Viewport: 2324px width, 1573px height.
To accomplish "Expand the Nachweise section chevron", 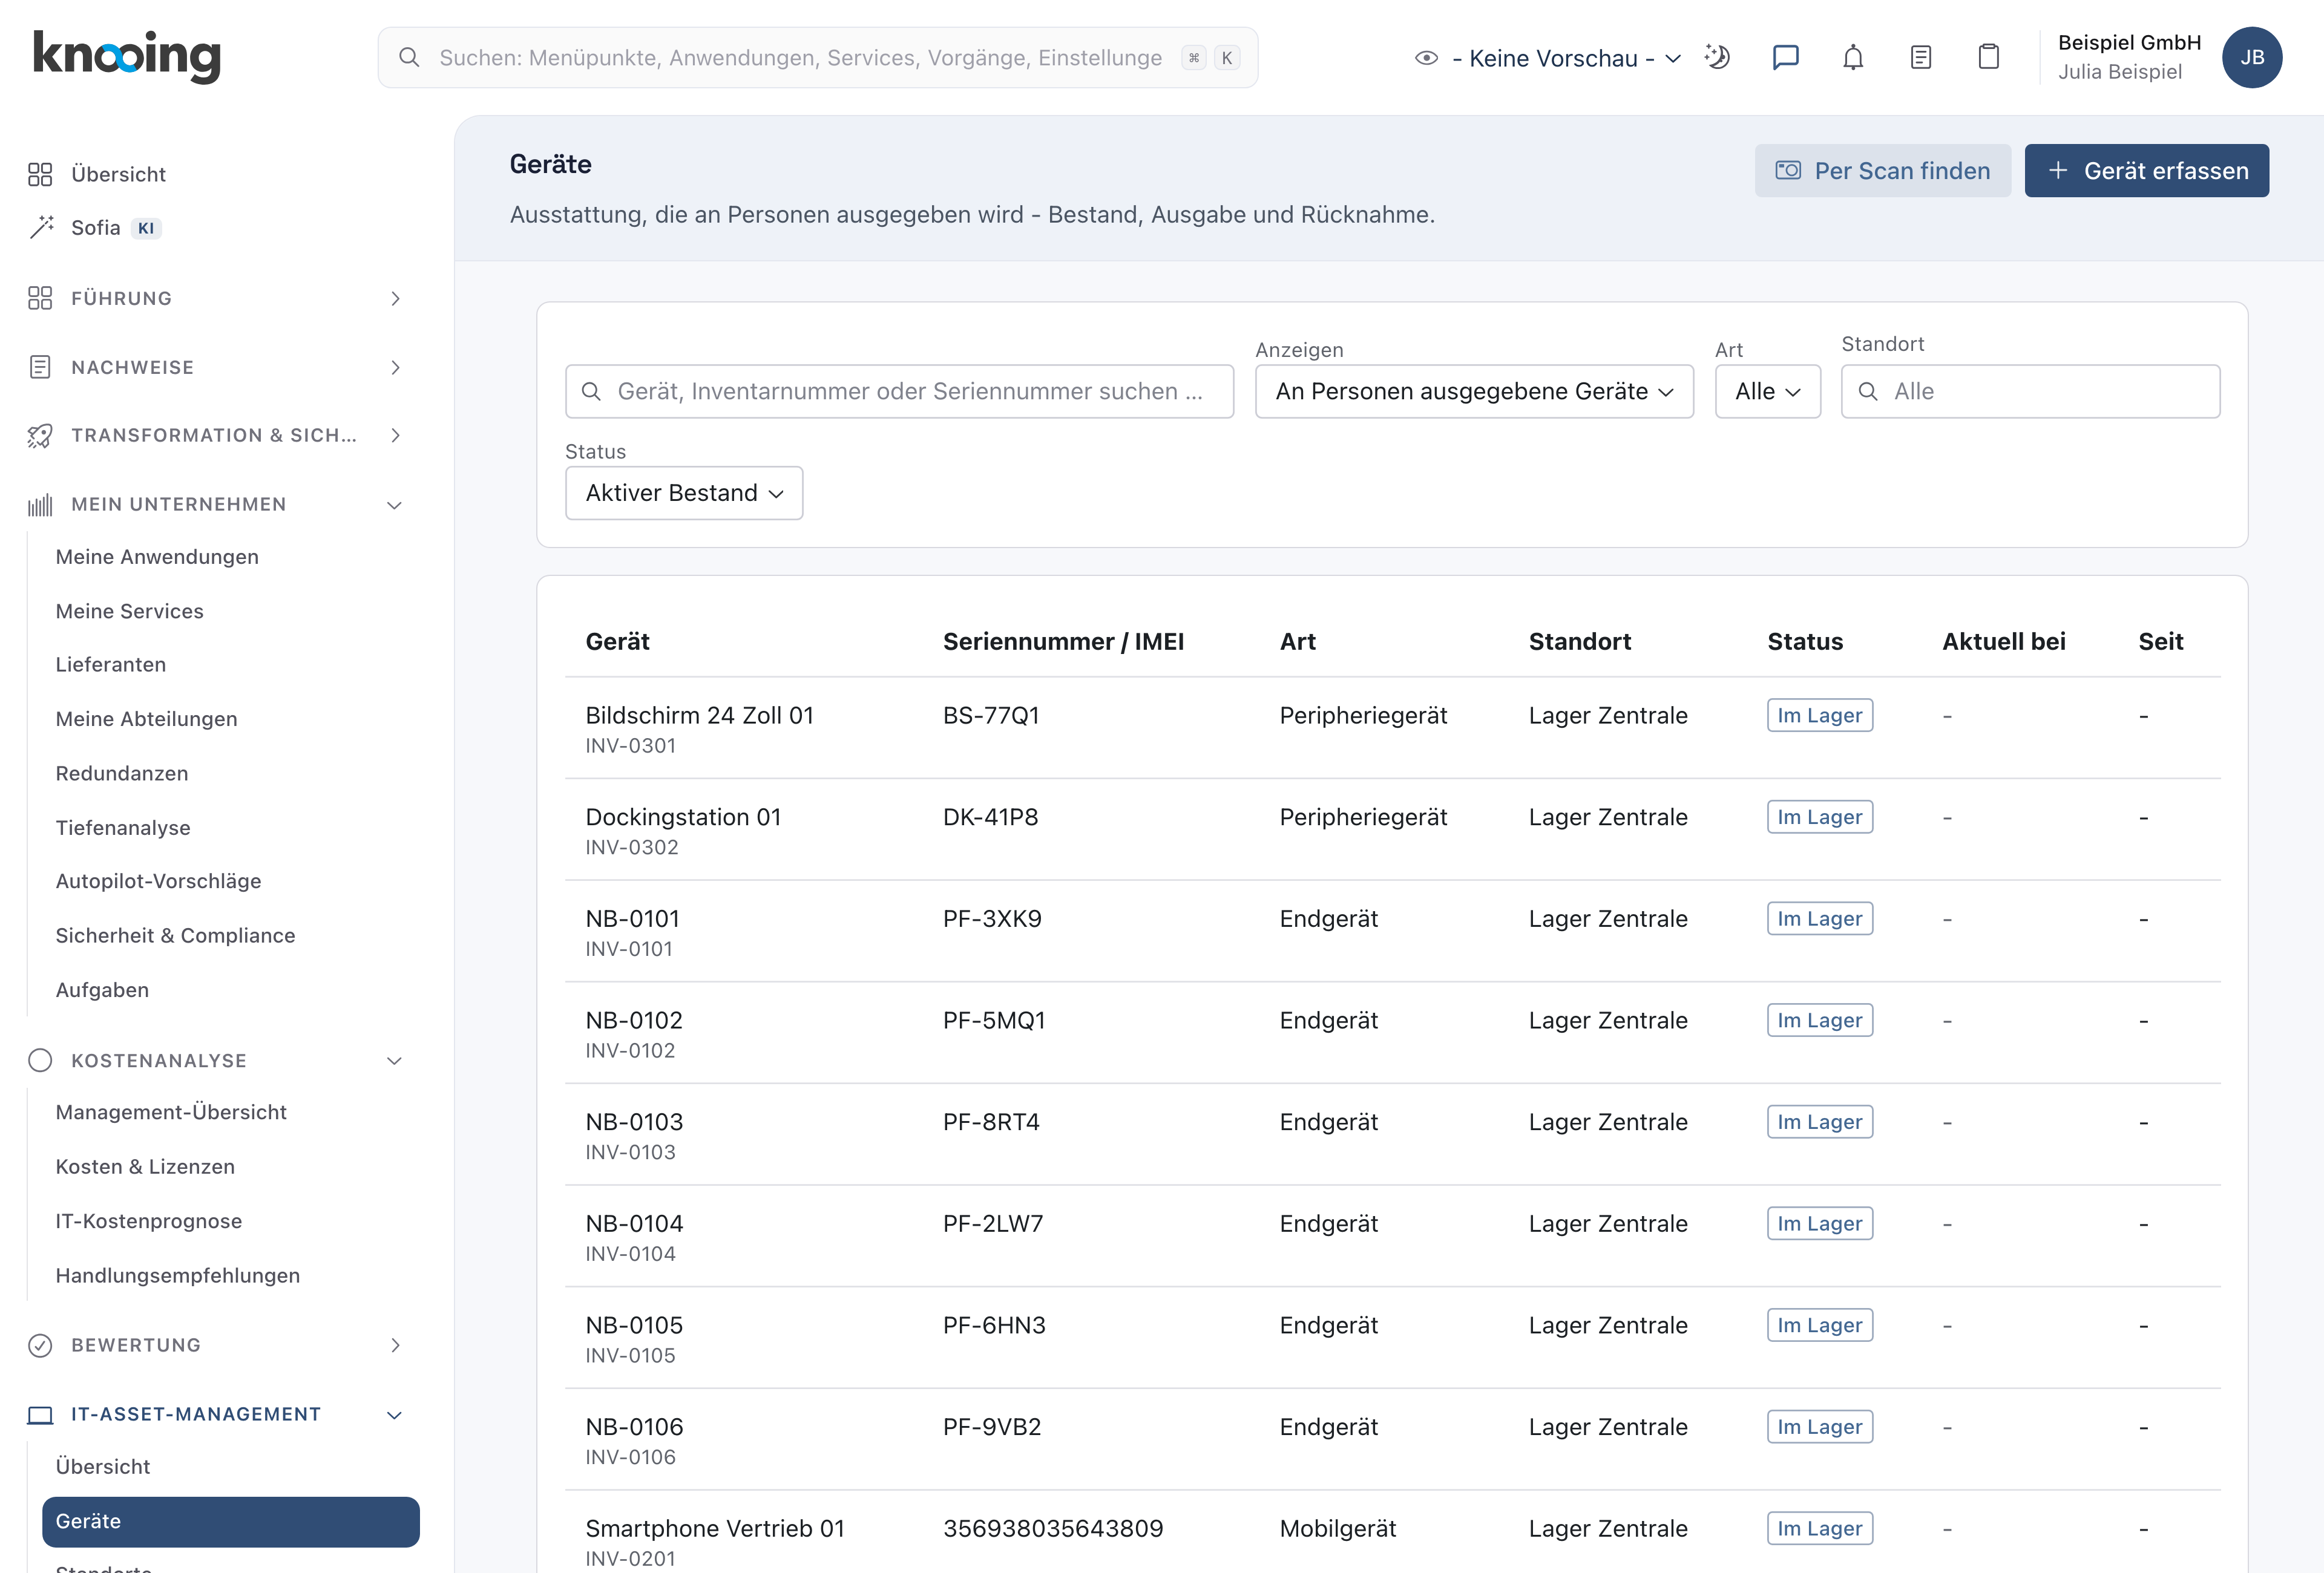I will coord(396,367).
